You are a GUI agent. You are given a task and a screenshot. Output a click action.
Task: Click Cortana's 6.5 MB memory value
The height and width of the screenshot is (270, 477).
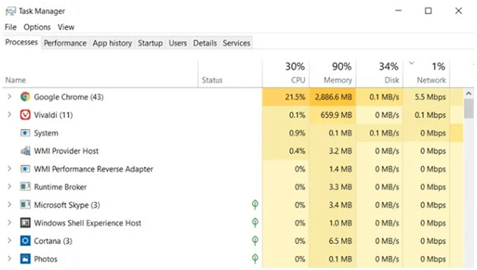click(x=340, y=241)
